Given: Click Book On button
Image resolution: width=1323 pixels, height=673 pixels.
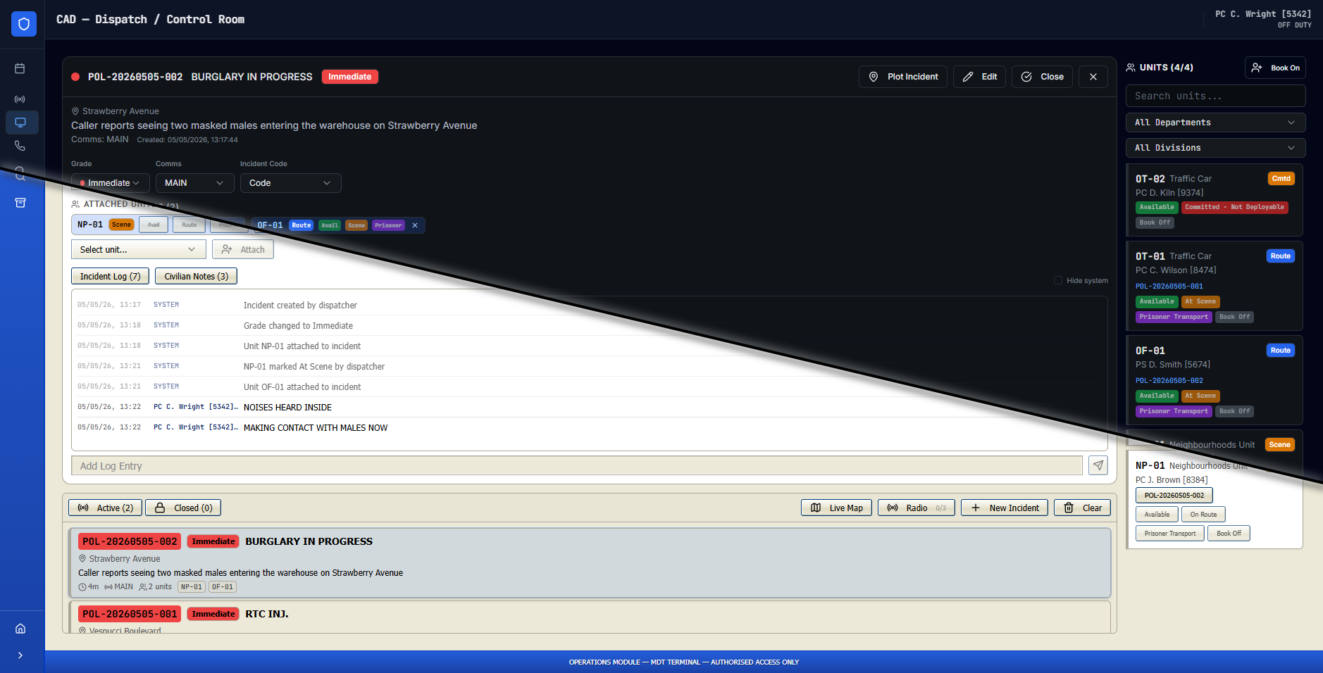Looking at the screenshot, I should pyautogui.click(x=1275, y=68).
